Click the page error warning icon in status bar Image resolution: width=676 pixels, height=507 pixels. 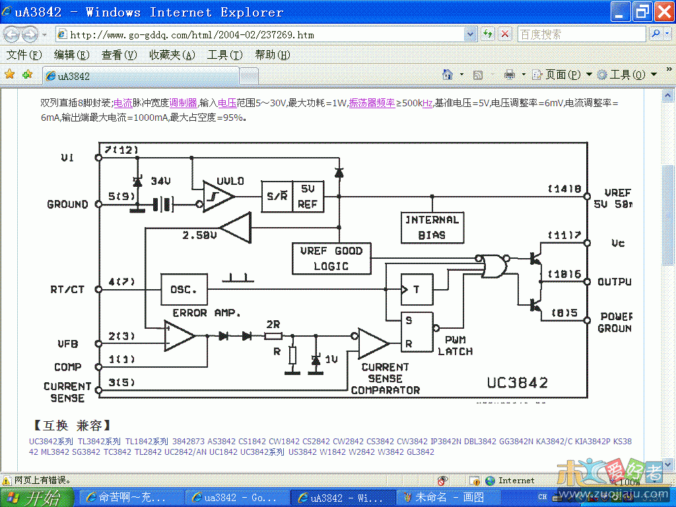pos(7,481)
